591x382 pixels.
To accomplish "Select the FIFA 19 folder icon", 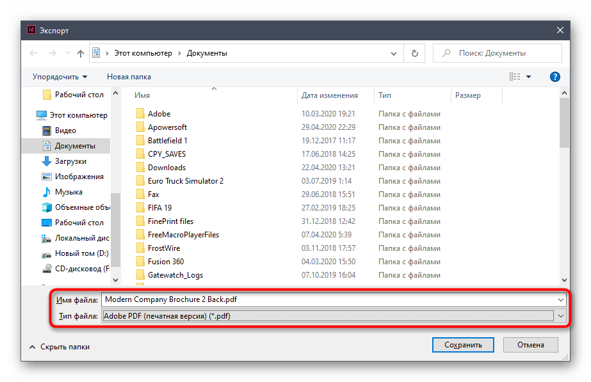I will [140, 208].
